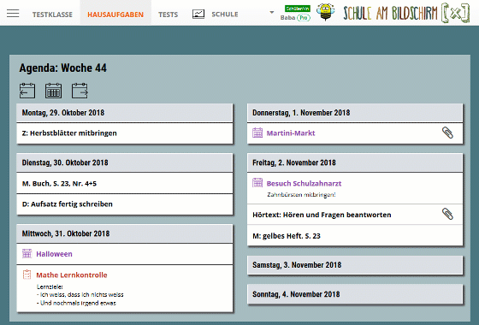479x325 pixels.
Task: Click the bee mascot icon
Action: point(325,12)
